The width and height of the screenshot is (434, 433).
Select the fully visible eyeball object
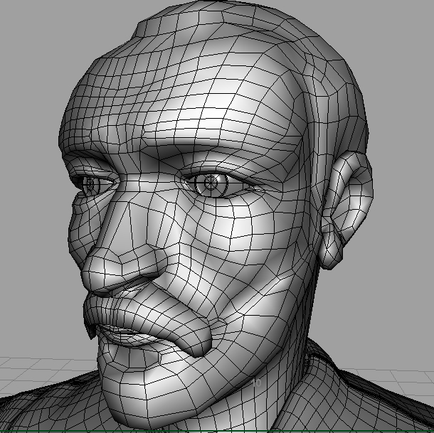click(x=211, y=183)
